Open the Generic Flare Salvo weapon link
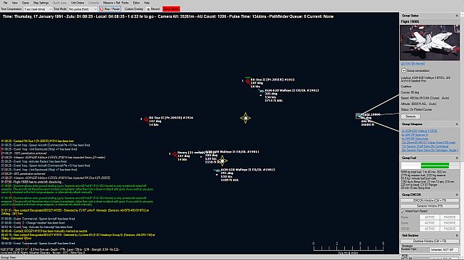The image size is (464, 260). pyautogui.click(x=429, y=150)
